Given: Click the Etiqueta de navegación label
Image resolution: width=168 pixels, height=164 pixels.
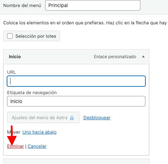Looking at the screenshot, I should (32, 93).
